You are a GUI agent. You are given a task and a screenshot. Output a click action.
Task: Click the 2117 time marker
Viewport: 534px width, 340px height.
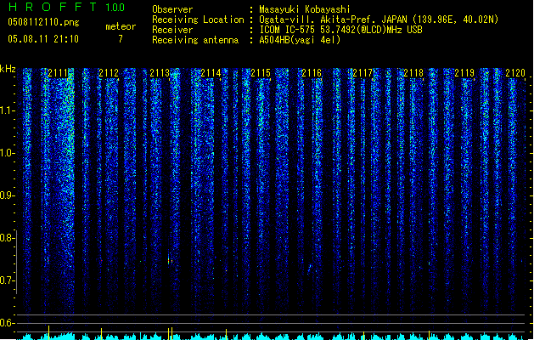click(363, 73)
